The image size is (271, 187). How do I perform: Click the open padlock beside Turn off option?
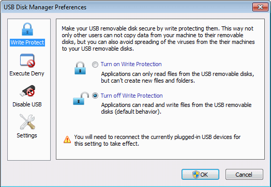tap(81, 99)
